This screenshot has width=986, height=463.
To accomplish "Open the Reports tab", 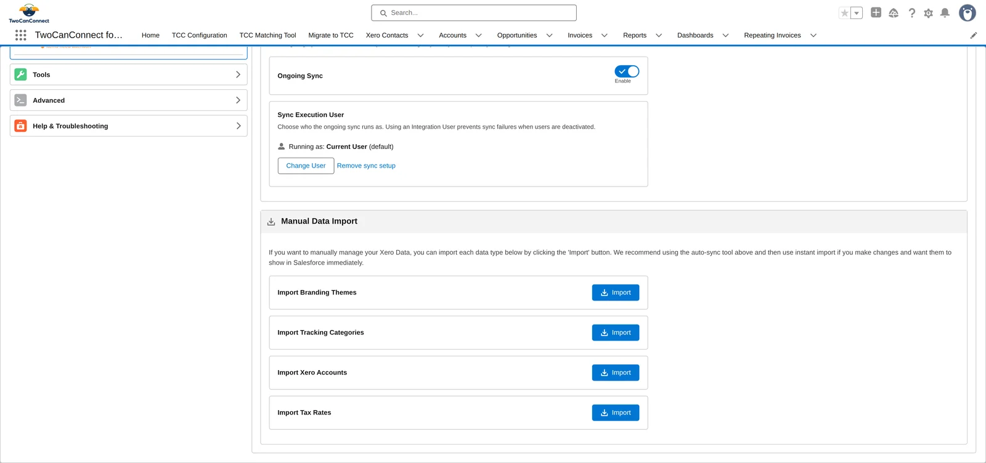I will [x=635, y=35].
